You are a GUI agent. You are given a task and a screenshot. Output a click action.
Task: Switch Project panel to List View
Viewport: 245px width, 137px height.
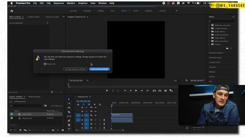point(15,130)
